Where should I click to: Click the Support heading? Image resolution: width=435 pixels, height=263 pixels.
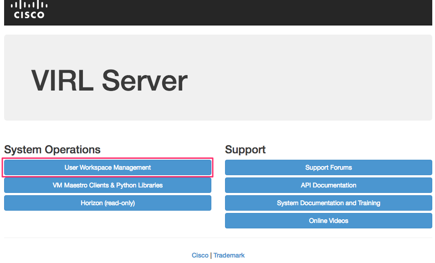coord(245,150)
